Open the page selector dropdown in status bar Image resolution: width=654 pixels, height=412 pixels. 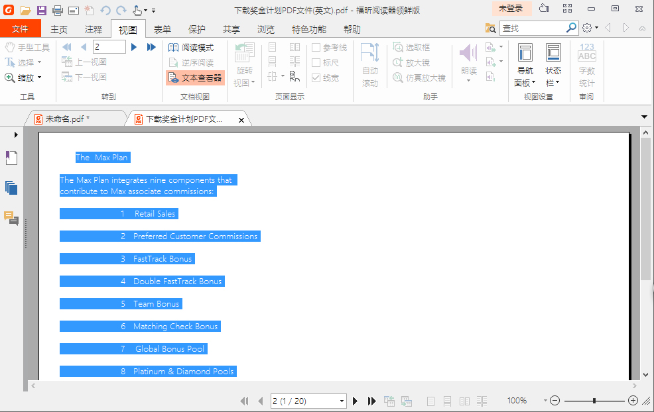point(343,401)
